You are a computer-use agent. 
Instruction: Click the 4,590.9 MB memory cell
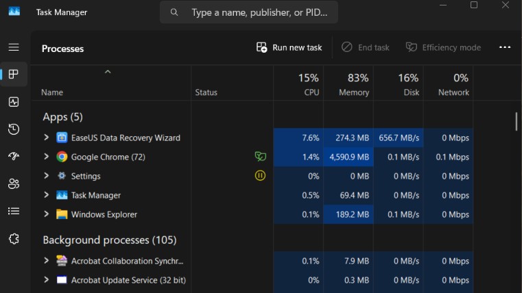point(348,157)
